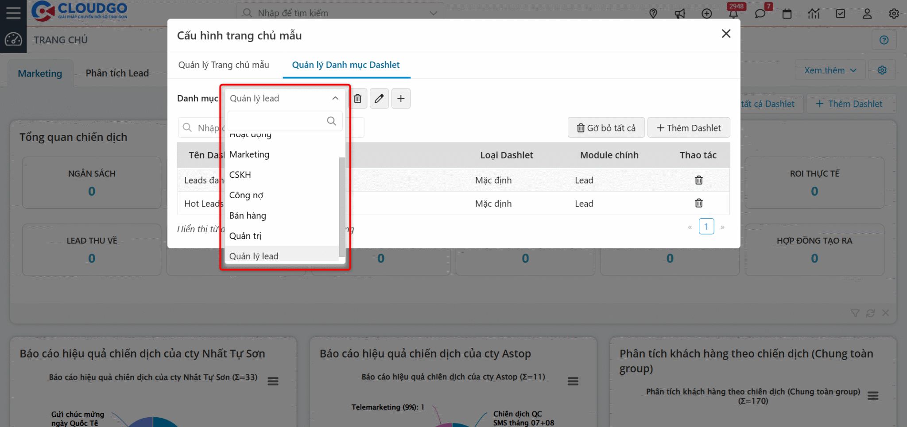Image resolution: width=907 pixels, height=427 pixels.
Task: Open the tasks checkbox icon
Action: (840, 14)
